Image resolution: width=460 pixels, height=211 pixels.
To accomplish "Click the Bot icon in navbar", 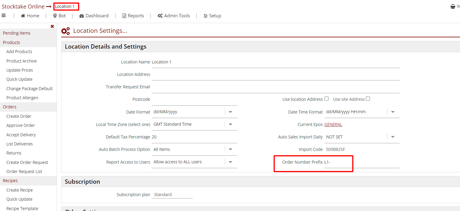I will click(55, 16).
